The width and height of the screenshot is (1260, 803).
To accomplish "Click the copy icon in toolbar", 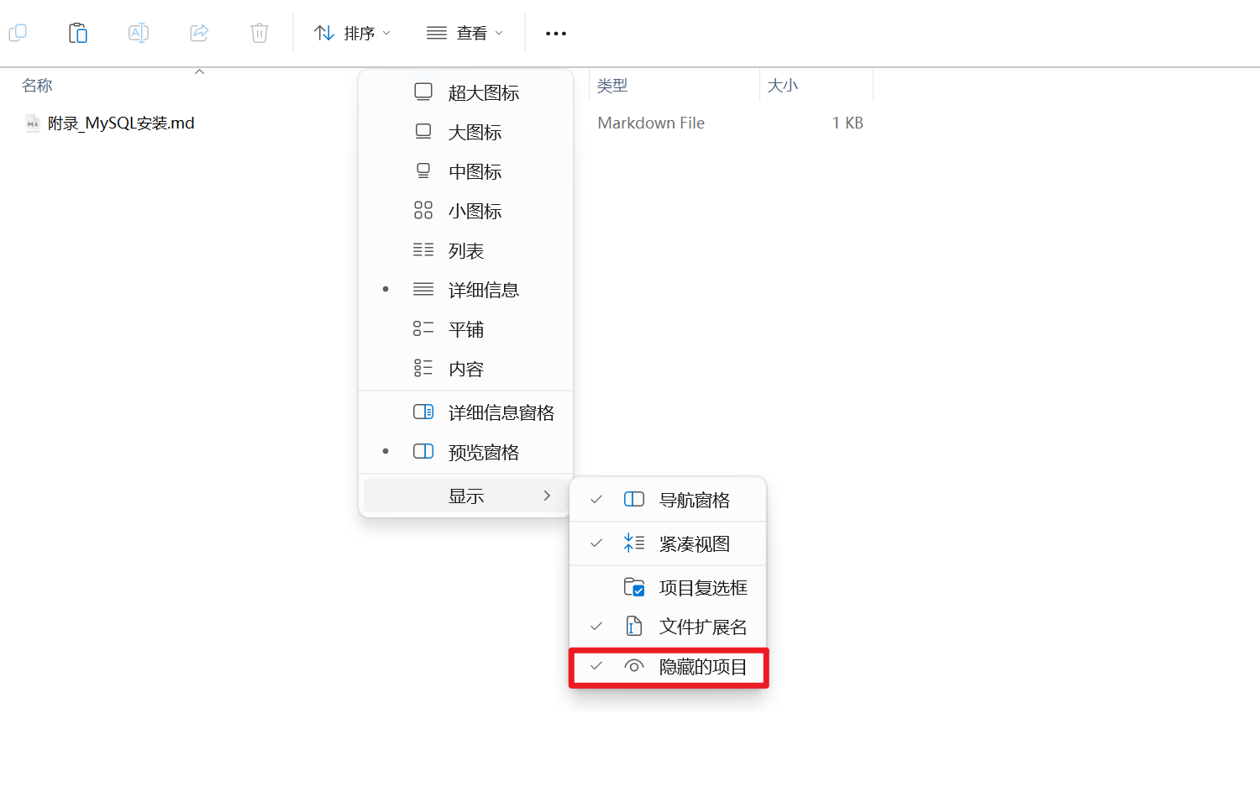I will 18,33.
